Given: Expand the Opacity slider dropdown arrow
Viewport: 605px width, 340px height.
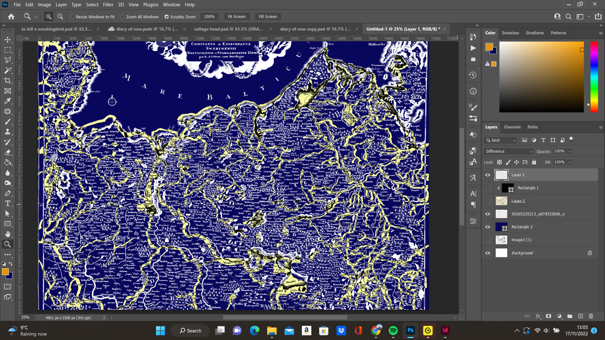Looking at the screenshot, I should [569, 152].
